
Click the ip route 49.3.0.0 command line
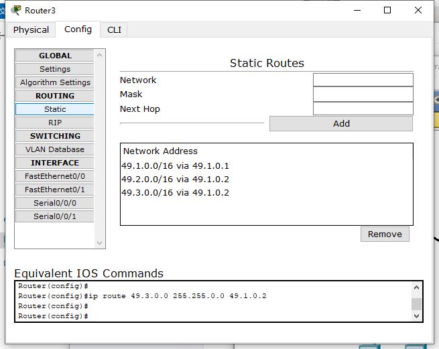142,296
